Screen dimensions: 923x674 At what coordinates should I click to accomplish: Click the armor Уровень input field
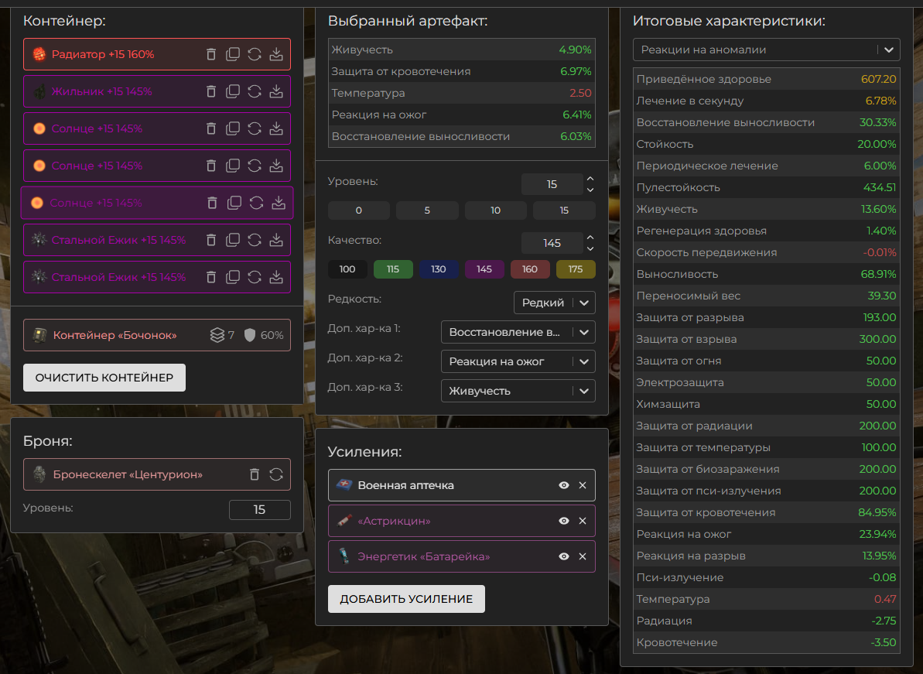click(259, 509)
